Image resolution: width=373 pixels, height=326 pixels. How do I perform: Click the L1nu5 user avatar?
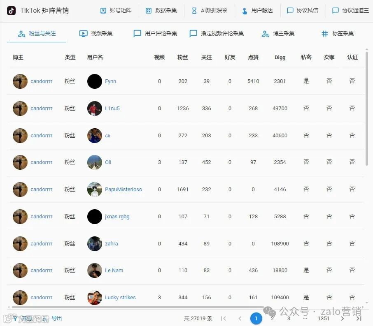coord(95,109)
